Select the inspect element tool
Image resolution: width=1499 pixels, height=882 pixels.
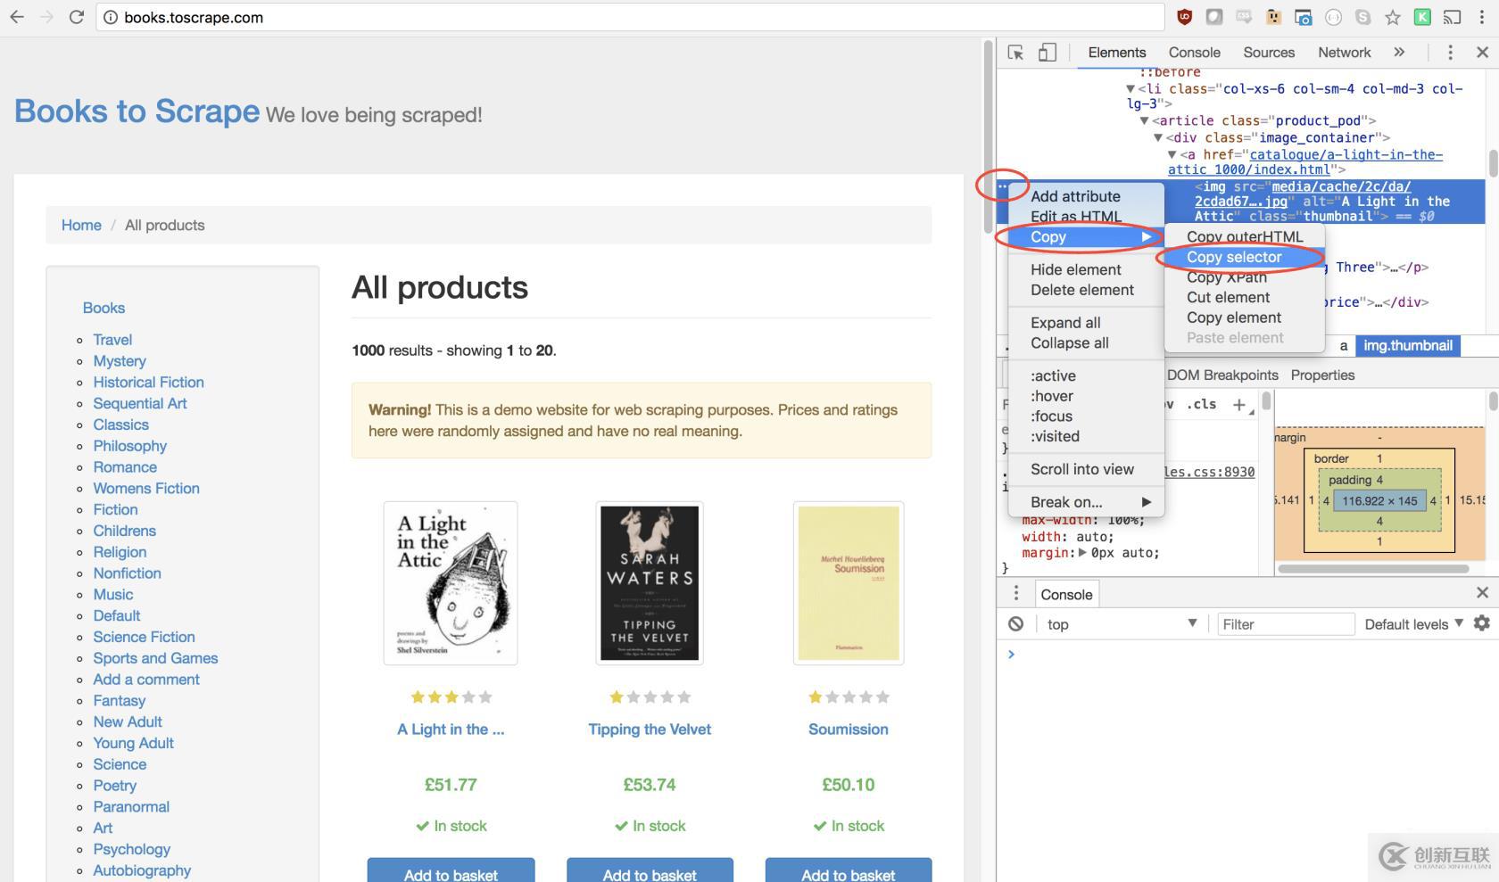1016,54
